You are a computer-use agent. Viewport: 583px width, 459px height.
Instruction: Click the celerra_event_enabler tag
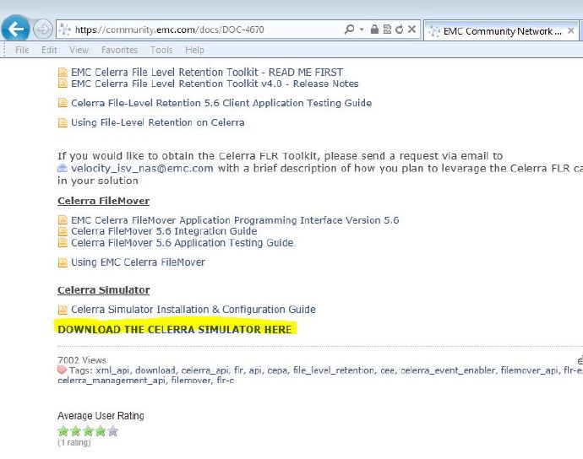(448, 370)
